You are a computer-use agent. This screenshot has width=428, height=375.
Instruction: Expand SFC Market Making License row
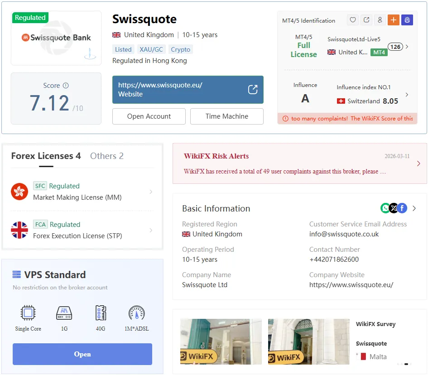tap(82, 192)
